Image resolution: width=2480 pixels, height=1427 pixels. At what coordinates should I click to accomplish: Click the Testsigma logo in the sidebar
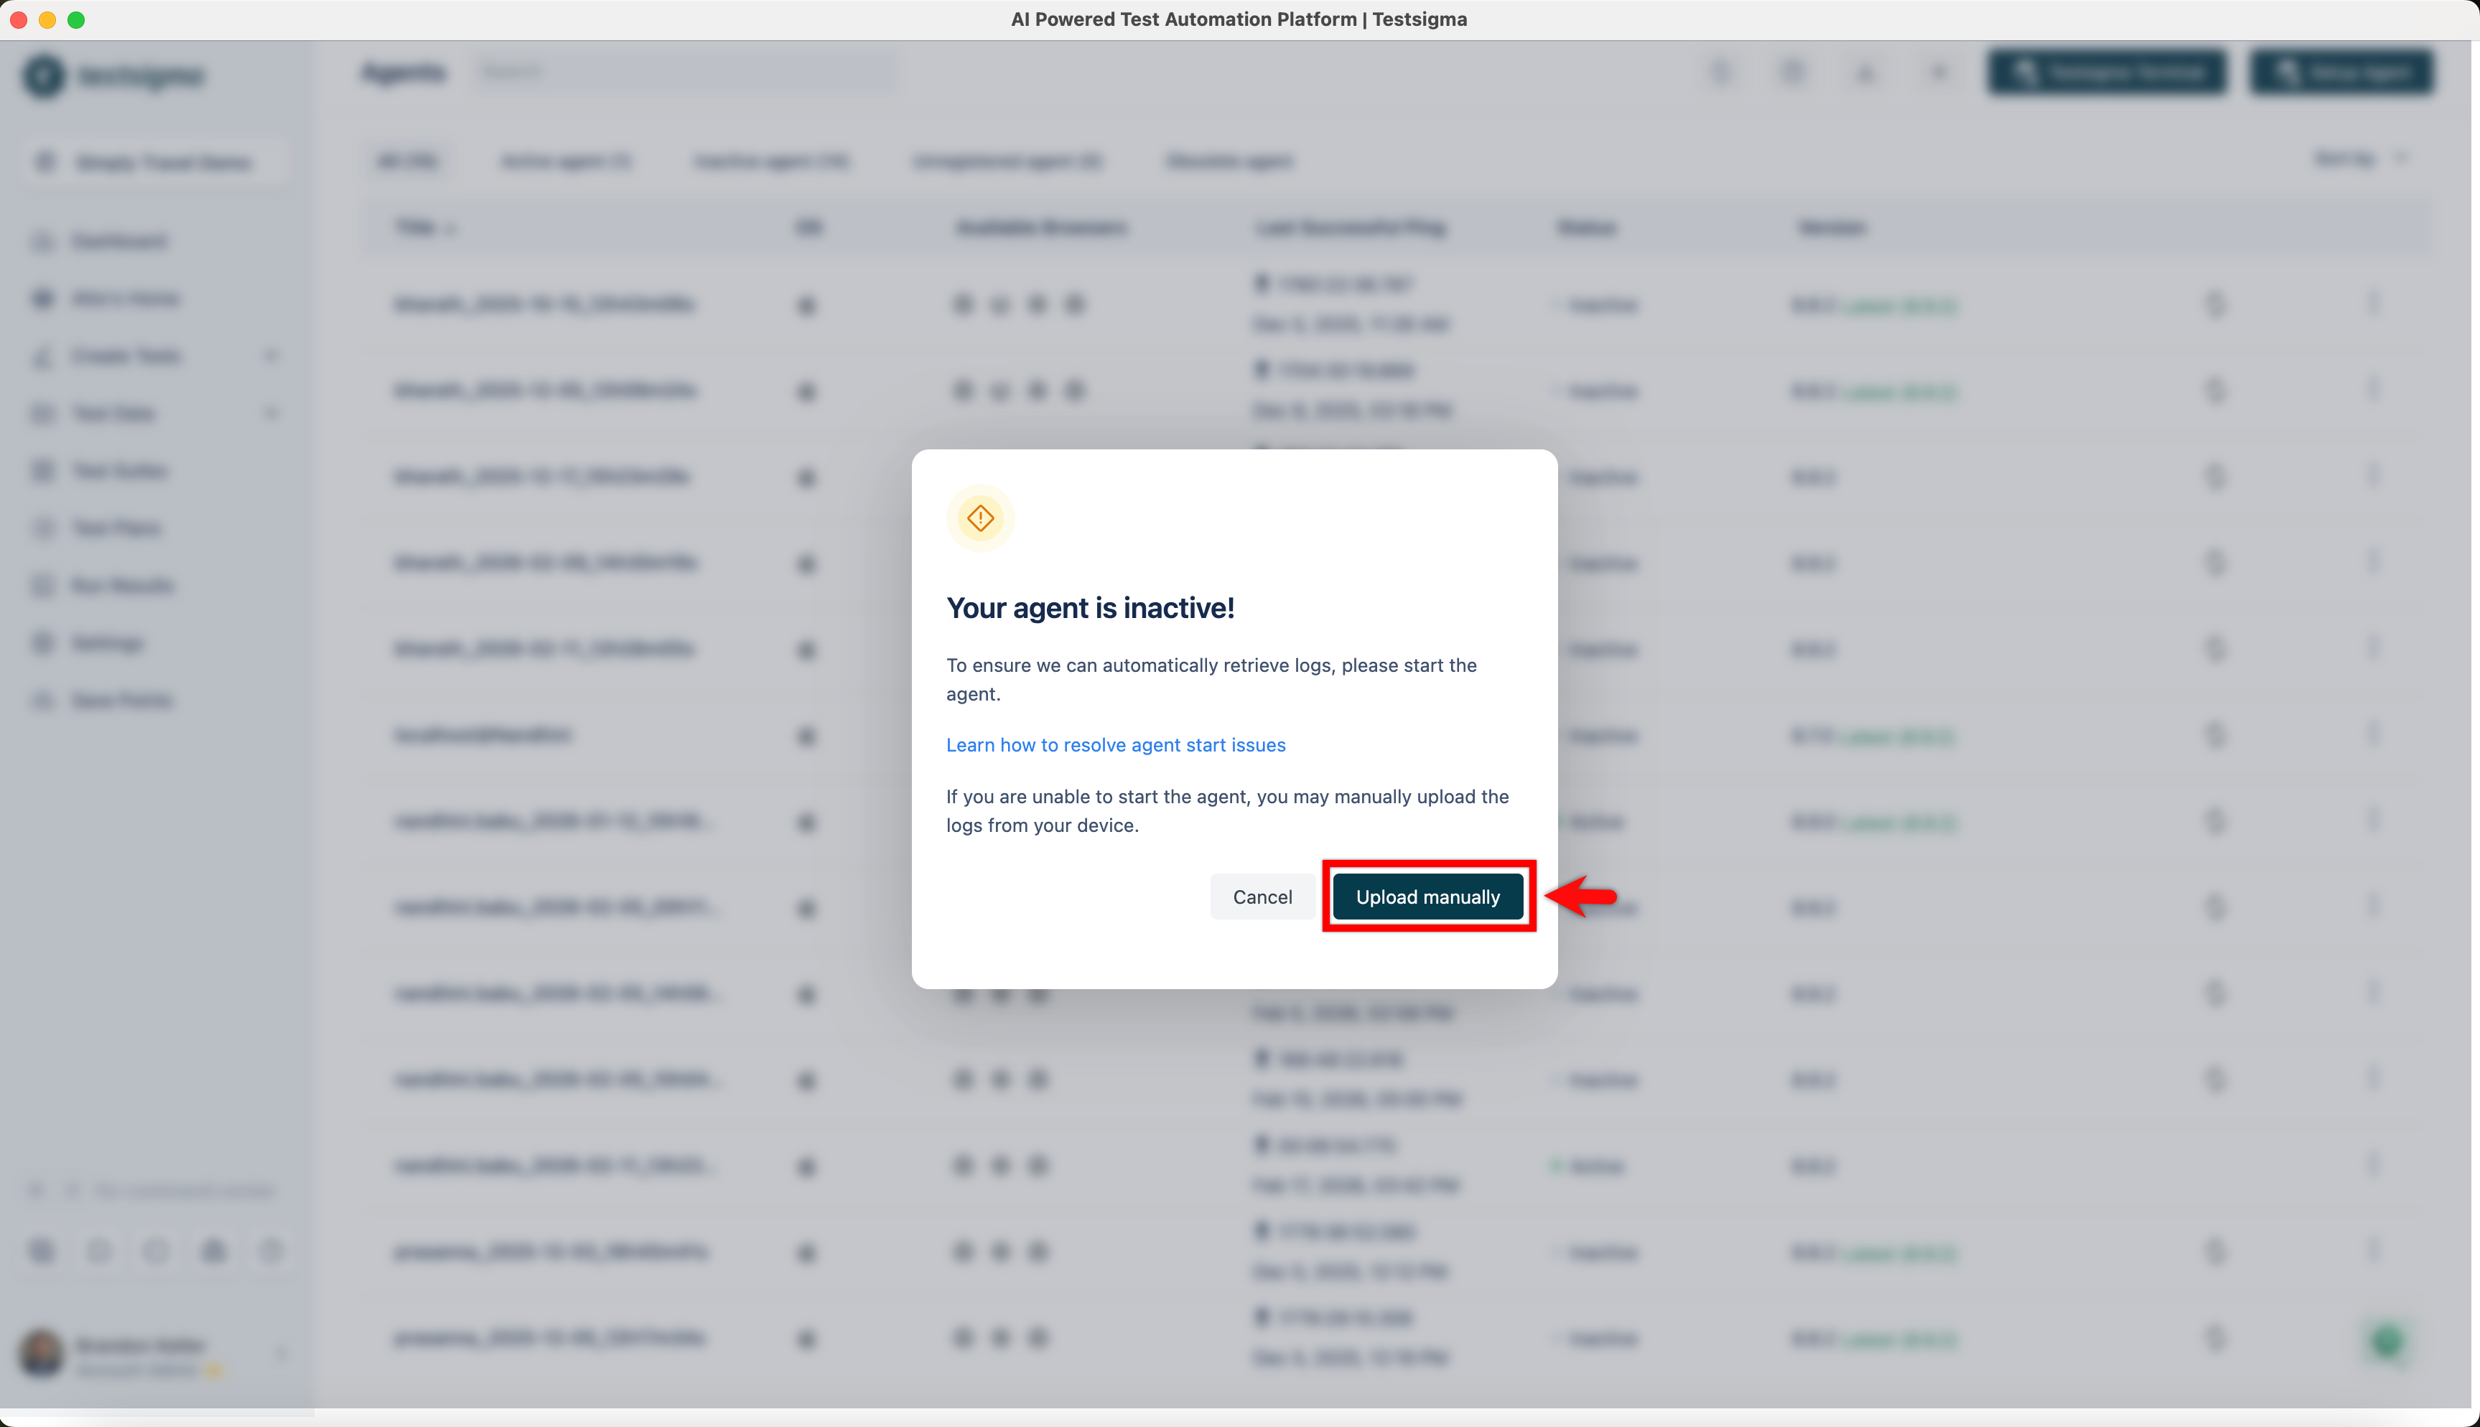tap(115, 75)
